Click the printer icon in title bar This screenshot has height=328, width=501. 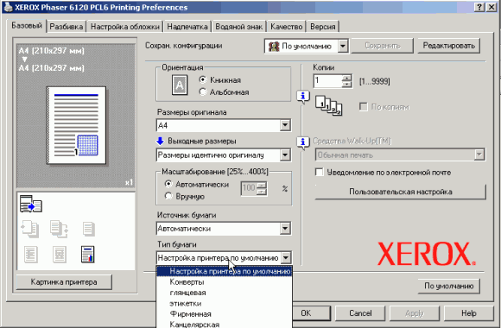(9, 7)
